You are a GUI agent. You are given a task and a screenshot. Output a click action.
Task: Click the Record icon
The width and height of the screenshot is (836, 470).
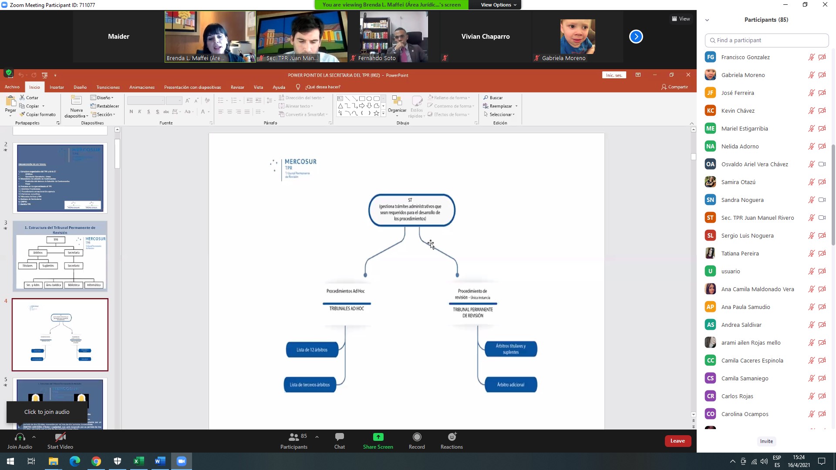[x=417, y=437]
